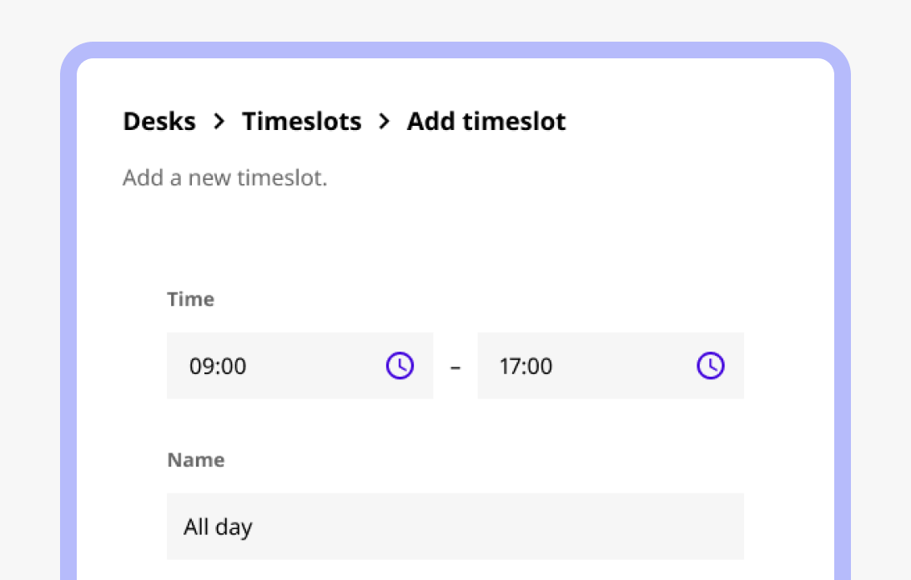The width and height of the screenshot is (911, 580).
Task: Click the Time field label
Action: coord(190,299)
